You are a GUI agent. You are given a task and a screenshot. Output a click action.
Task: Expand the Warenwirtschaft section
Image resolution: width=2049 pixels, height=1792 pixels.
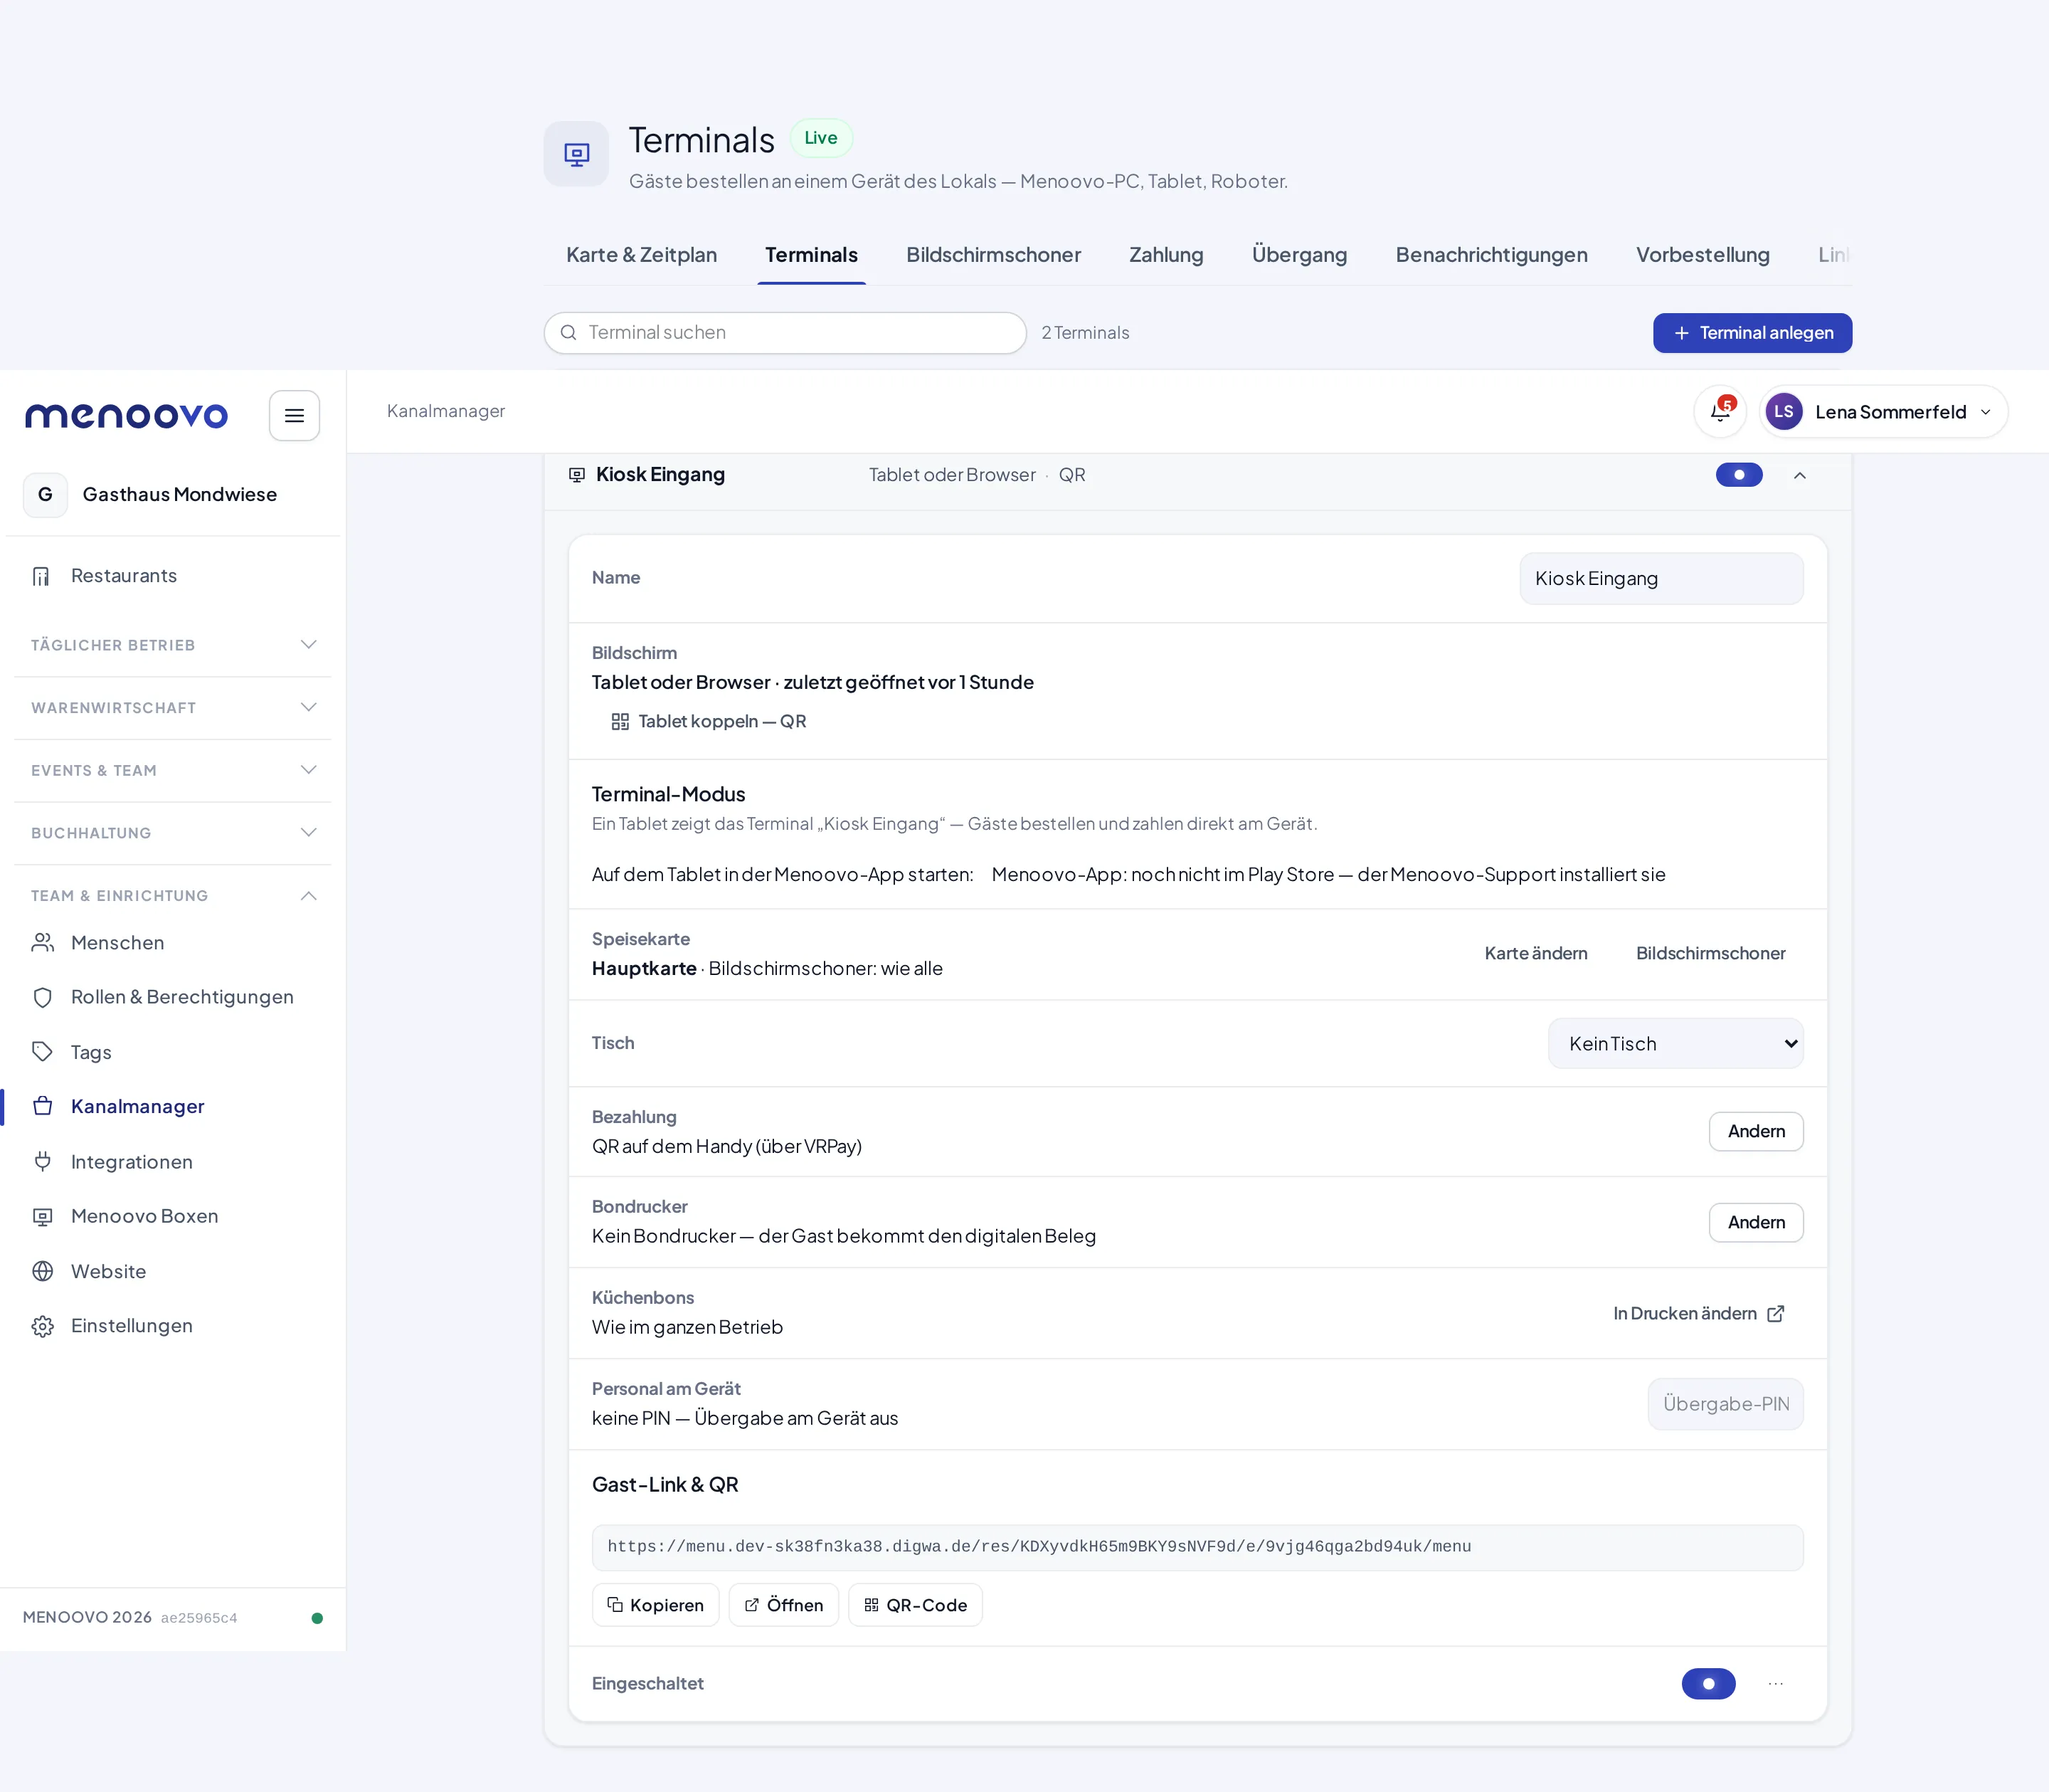click(x=172, y=708)
